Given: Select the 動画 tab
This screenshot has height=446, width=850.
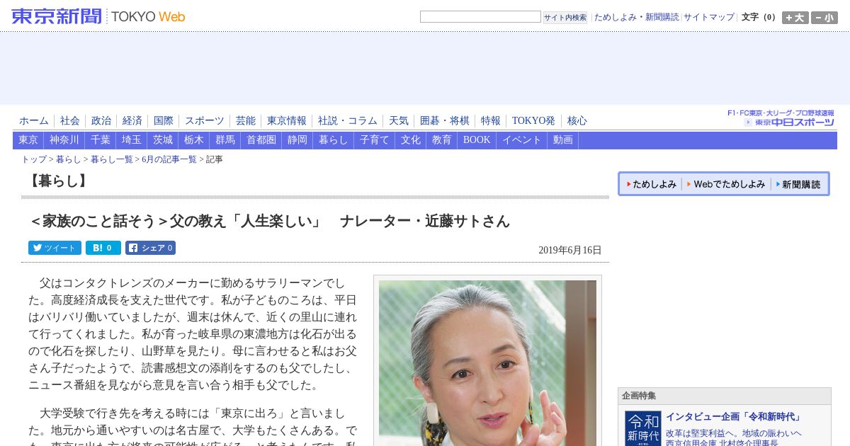Looking at the screenshot, I should pyautogui.click(x=563, y=140).
